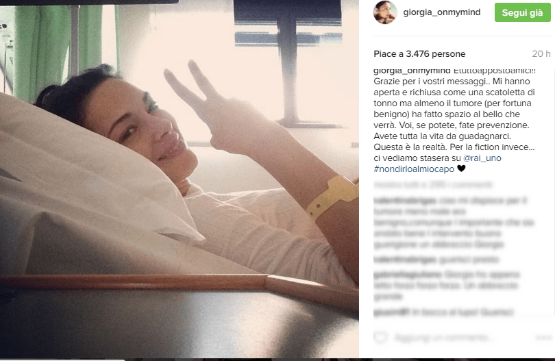
Task: Toggle the green Segui già follow button
Action: 522,13
